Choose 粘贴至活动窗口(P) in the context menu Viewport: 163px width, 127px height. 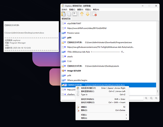[102, 88]
